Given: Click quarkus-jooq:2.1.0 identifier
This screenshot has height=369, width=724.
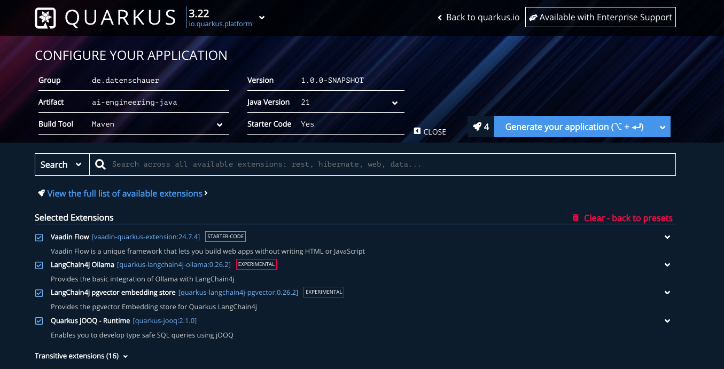Looking at the screenshot, I should pyautogui.click(x=165, y=320).
